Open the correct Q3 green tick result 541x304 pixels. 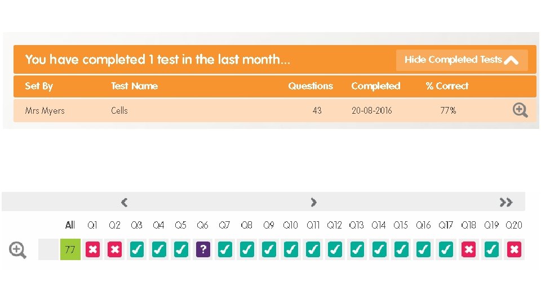pos(136,249)
